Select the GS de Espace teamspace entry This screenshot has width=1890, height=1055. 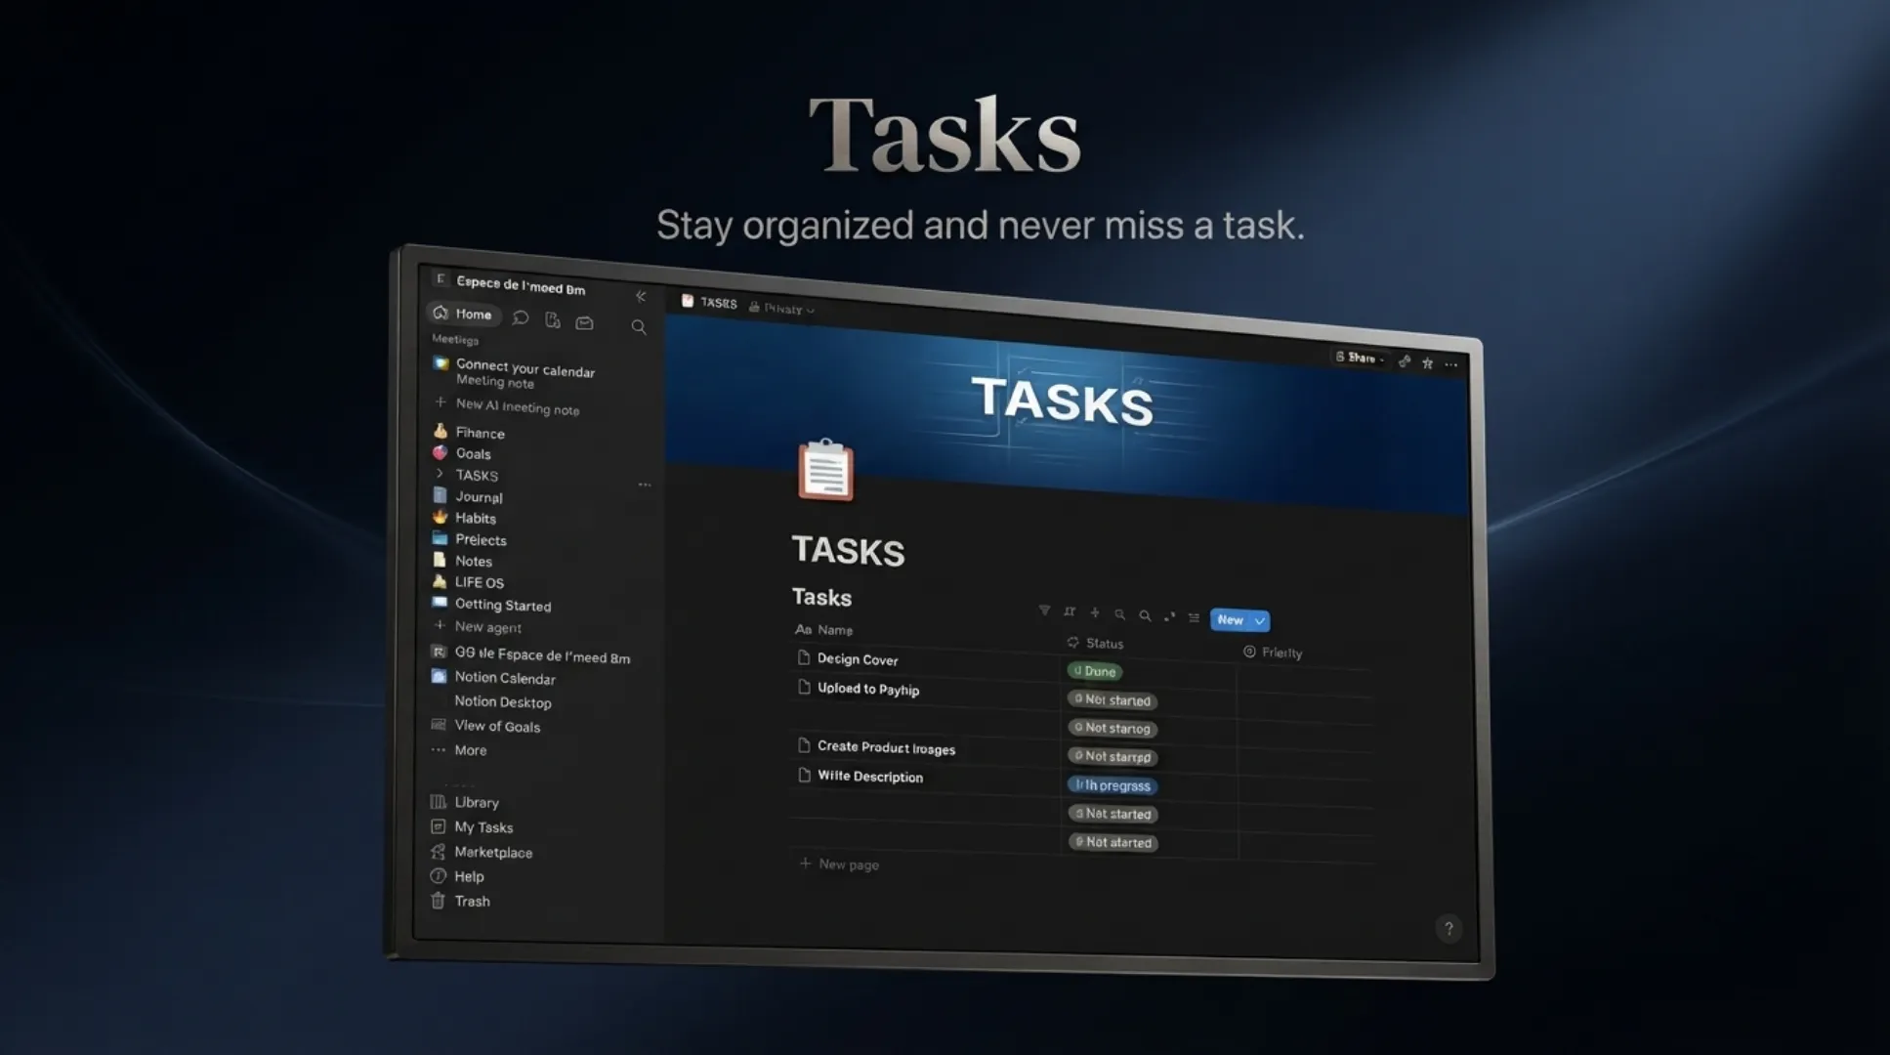(x=542, y=655)
